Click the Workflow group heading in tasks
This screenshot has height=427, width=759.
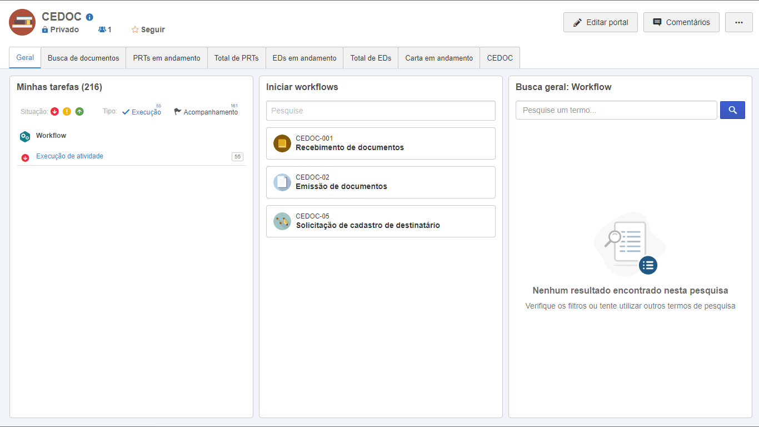click(x=51, y=136)
